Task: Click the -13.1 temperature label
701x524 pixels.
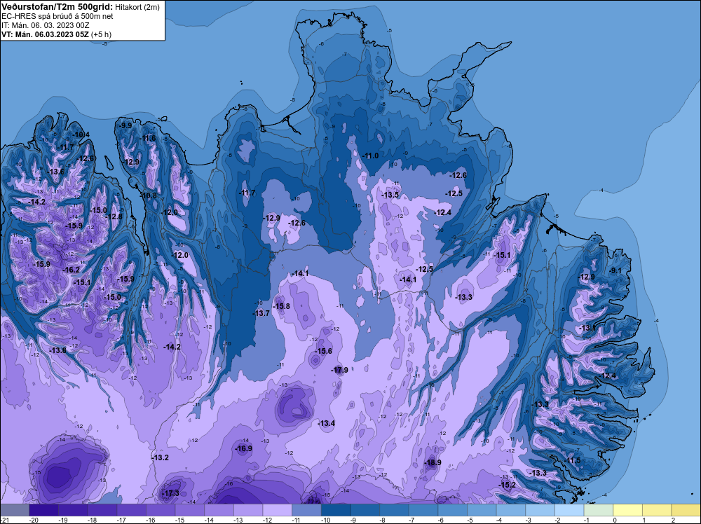Action: click(587, 328)
